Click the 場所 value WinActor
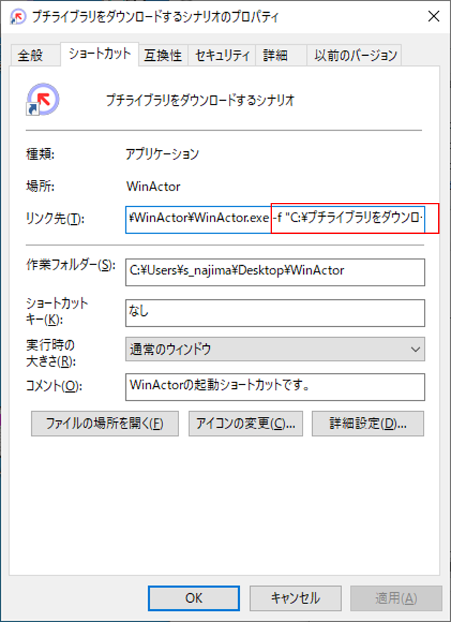 [154, 186]
